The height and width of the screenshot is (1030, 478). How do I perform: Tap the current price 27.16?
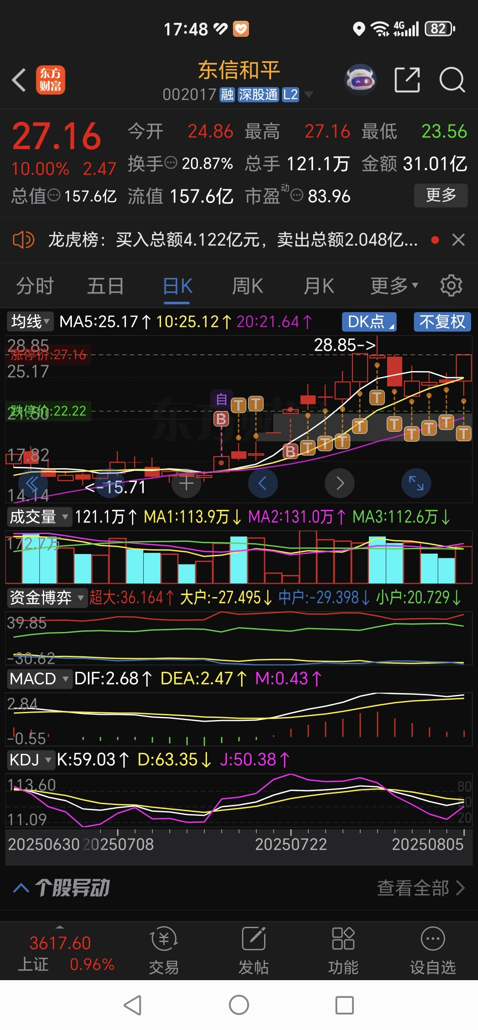point(57,136)
